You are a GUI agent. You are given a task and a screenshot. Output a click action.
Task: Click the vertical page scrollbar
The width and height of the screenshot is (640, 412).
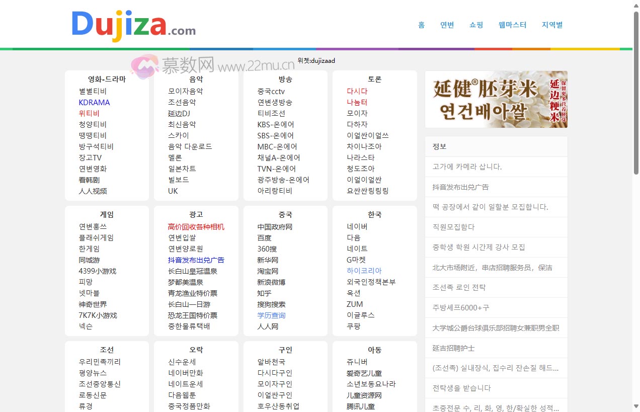[636, 93]
